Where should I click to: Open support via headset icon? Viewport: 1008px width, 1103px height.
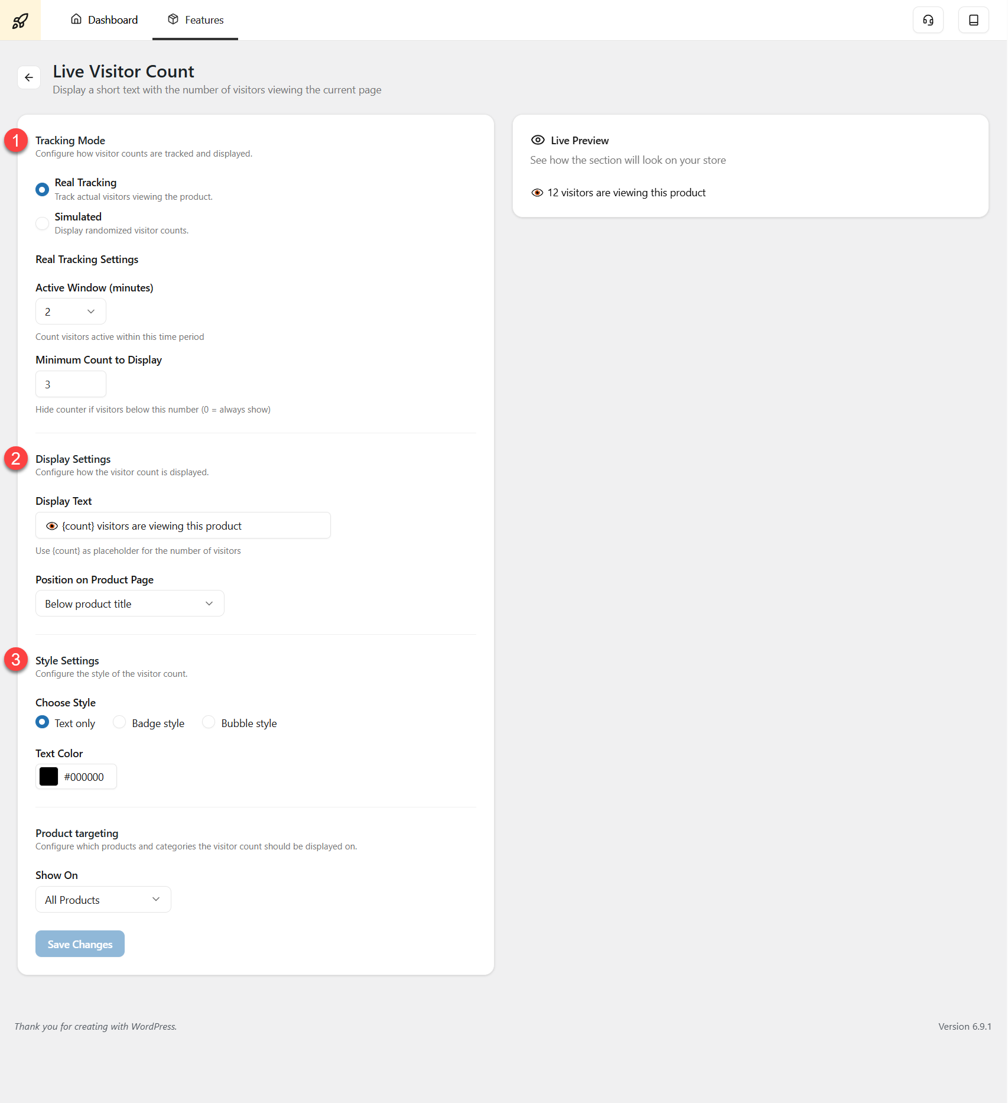tap(928, 20)
